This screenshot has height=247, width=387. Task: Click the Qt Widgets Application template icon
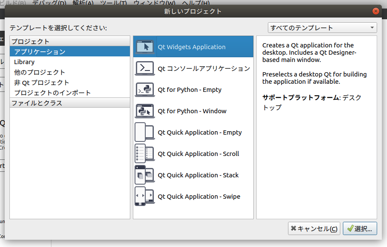(x=145, y=47)
